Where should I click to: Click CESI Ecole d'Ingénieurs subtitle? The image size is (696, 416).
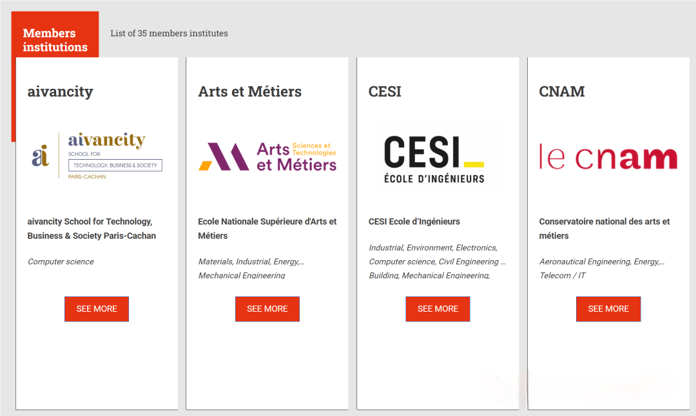tap(414, 222)
